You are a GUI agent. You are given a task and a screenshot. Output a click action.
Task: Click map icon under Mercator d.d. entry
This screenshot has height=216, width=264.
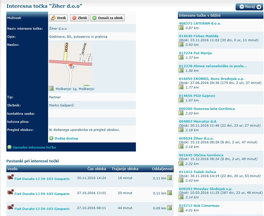(181, 130)
